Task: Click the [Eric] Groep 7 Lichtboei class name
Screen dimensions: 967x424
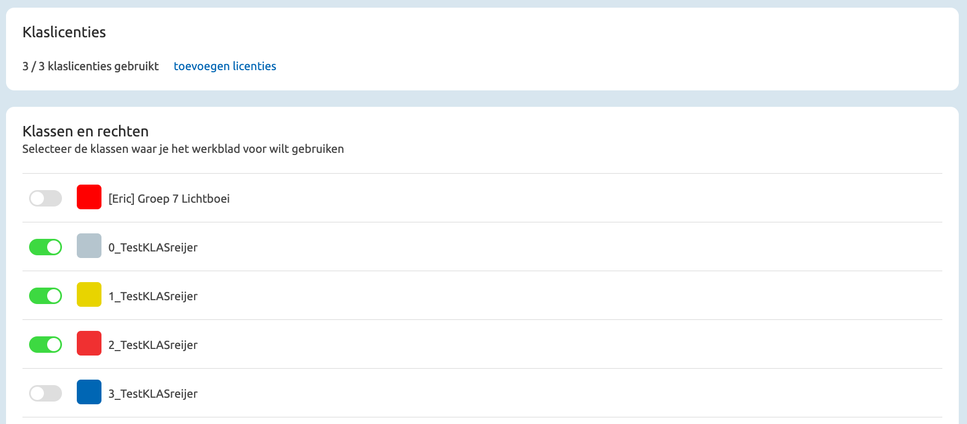Action: pos(169,199)
